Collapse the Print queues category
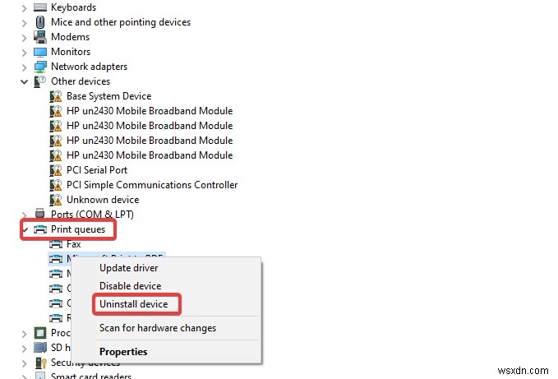 (25, 229)
